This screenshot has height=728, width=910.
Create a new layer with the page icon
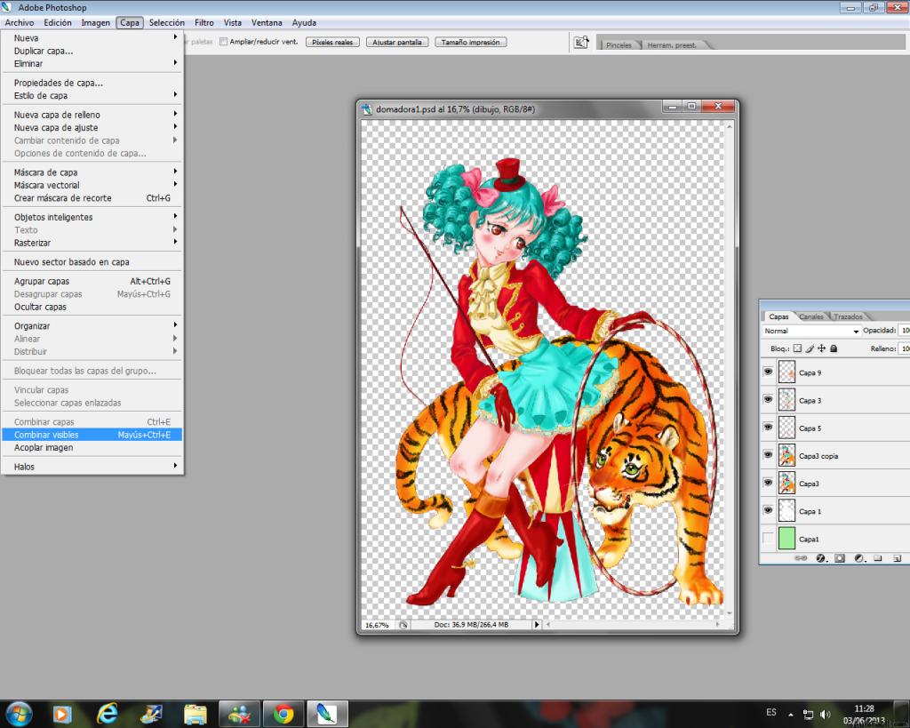(x=897, y=558)
